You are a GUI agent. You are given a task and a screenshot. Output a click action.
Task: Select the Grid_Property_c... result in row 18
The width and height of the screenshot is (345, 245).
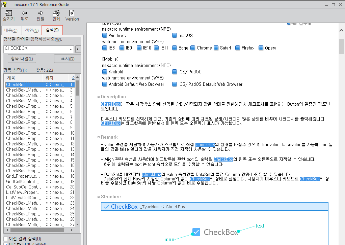(x=40, y=176)
